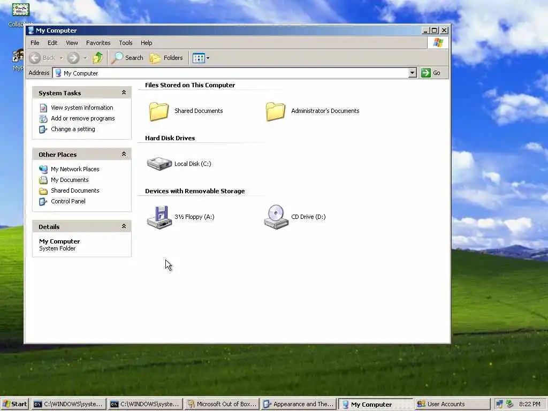Screen dimensions: 548x411
Task: Go up one folder level
Action: (x=98, y=58)
